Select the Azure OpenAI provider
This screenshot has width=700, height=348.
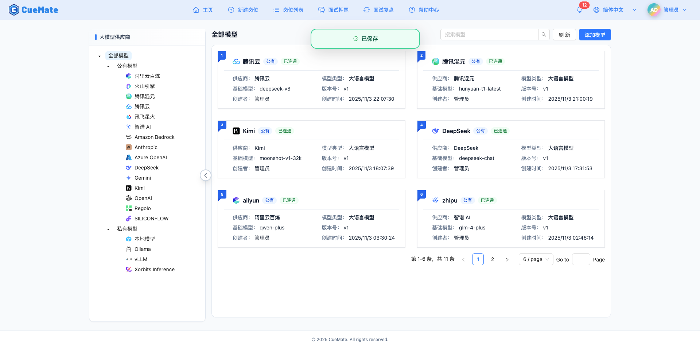click(151, 157)
